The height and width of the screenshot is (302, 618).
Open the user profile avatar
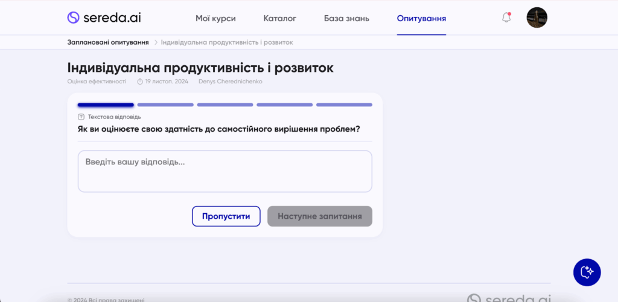coord(537,18)
